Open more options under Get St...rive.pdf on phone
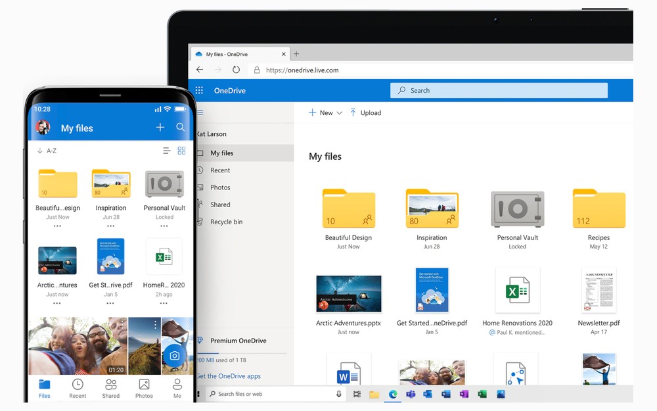 [x=110, y=302]
